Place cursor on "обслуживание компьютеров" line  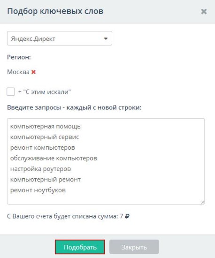tap(54, 158)
